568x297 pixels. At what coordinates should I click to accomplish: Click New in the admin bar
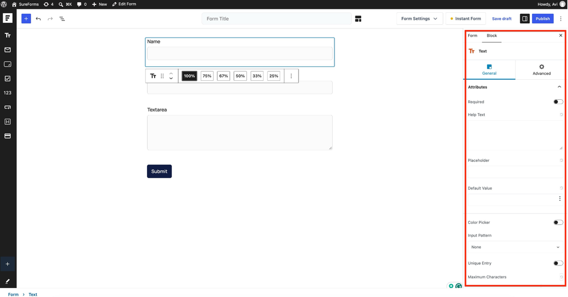pos(100,4)
